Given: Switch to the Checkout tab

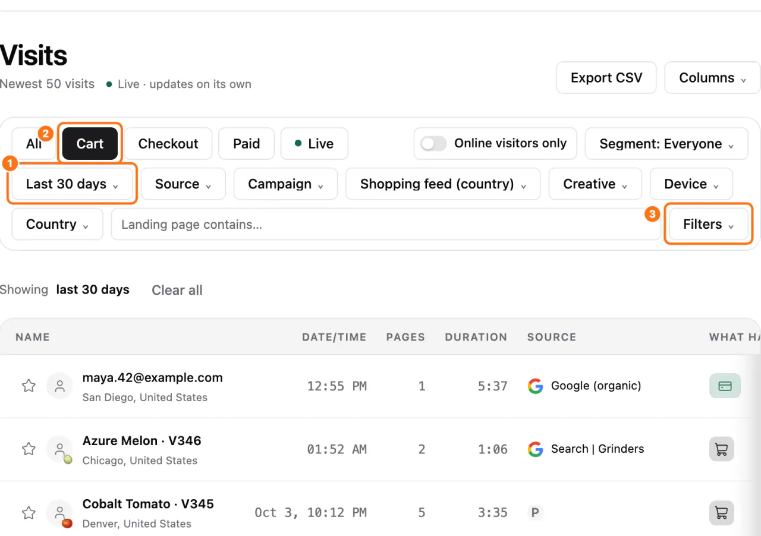Looking at the screenshot, I should coord(168,144).
